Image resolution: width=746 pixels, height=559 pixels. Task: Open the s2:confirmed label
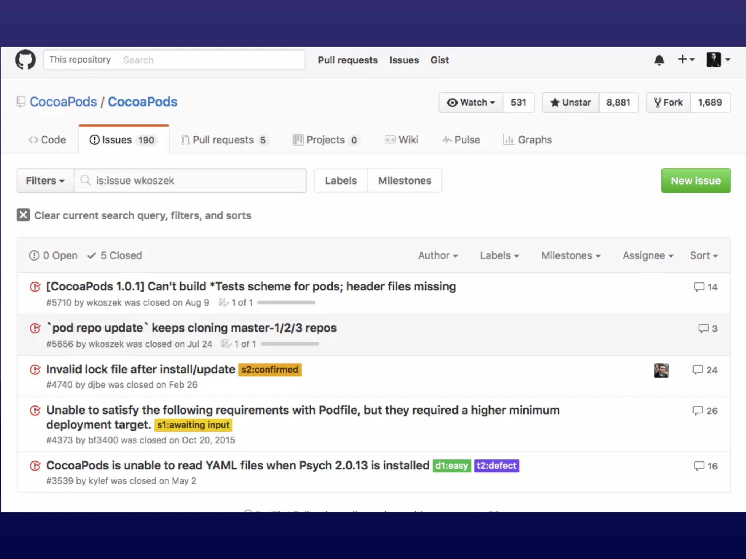[x=270, y=370]
